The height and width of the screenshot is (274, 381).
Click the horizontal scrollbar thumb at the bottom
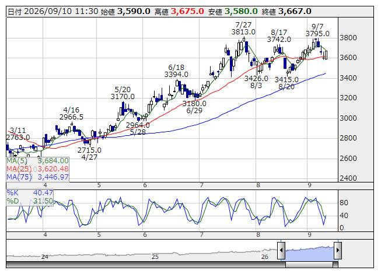point(309,265)
